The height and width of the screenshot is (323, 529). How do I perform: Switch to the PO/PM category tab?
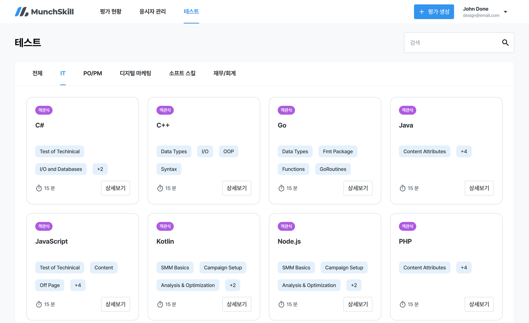(92, 73)
